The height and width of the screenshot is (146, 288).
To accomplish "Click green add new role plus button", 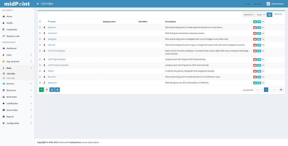I will pos(41,90).
